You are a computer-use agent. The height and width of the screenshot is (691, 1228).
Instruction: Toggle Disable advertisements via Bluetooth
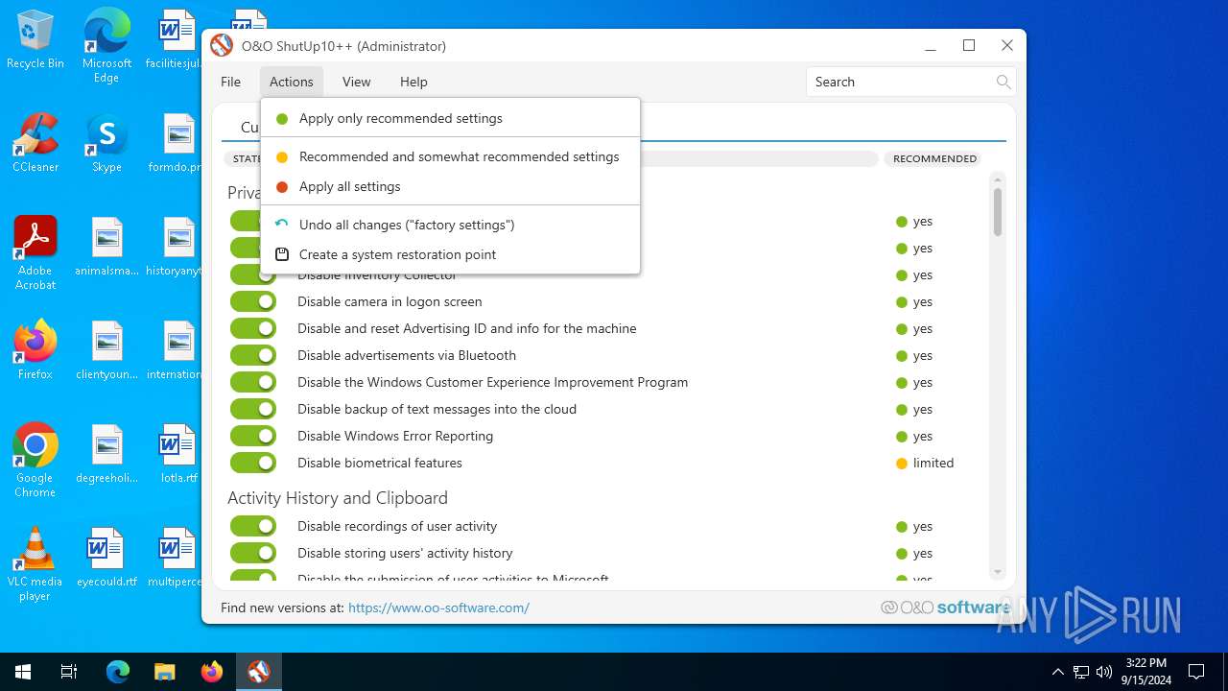coord(253,355)
